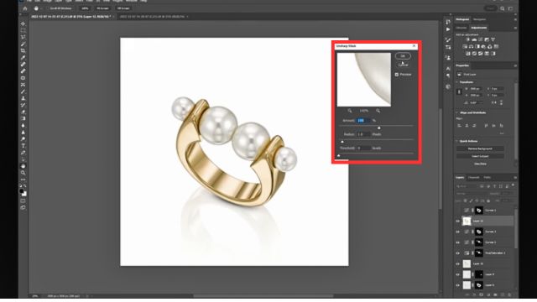This screenshot has width=537, height=302.
Task: Open the search icon at top right
Action: 503,8
